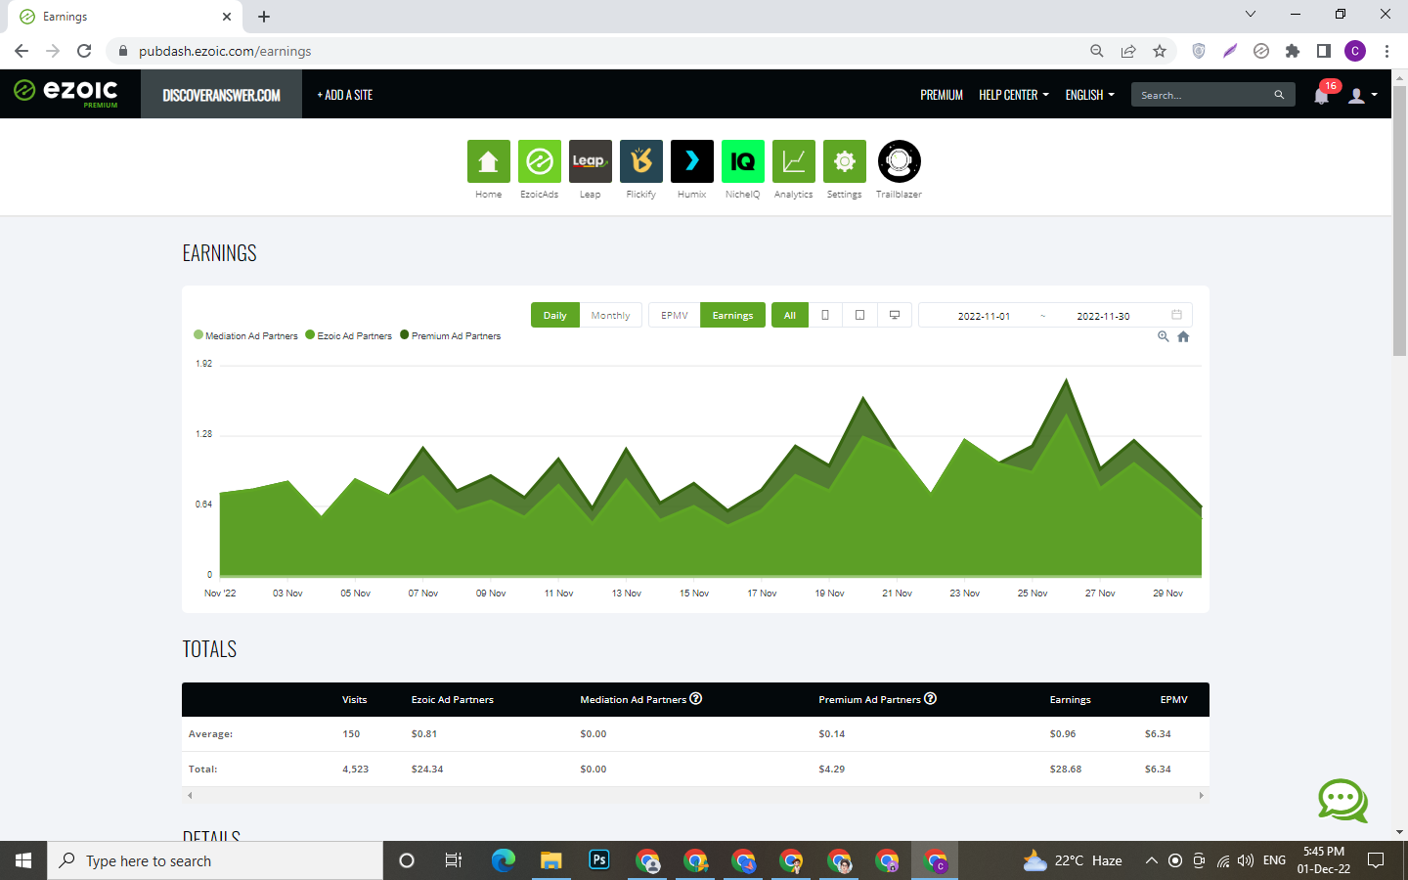The width and height of the screenshot is (1408, 880).
Task: Show help for Premium Ad Partners column
Action: pyautogui.click(x=931, y=698)
